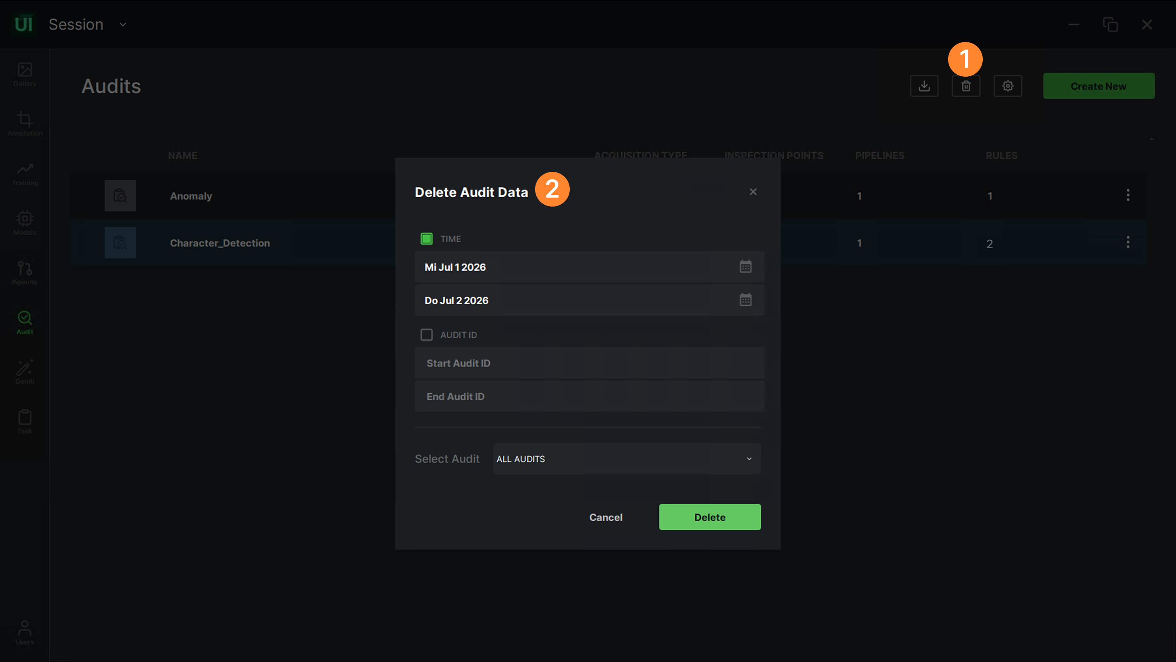This screenshot has height=662, width=1176.
Task: Click Rules value 2 in Character_Detection row
Action: pyautogui.click(x=989, y=244)
